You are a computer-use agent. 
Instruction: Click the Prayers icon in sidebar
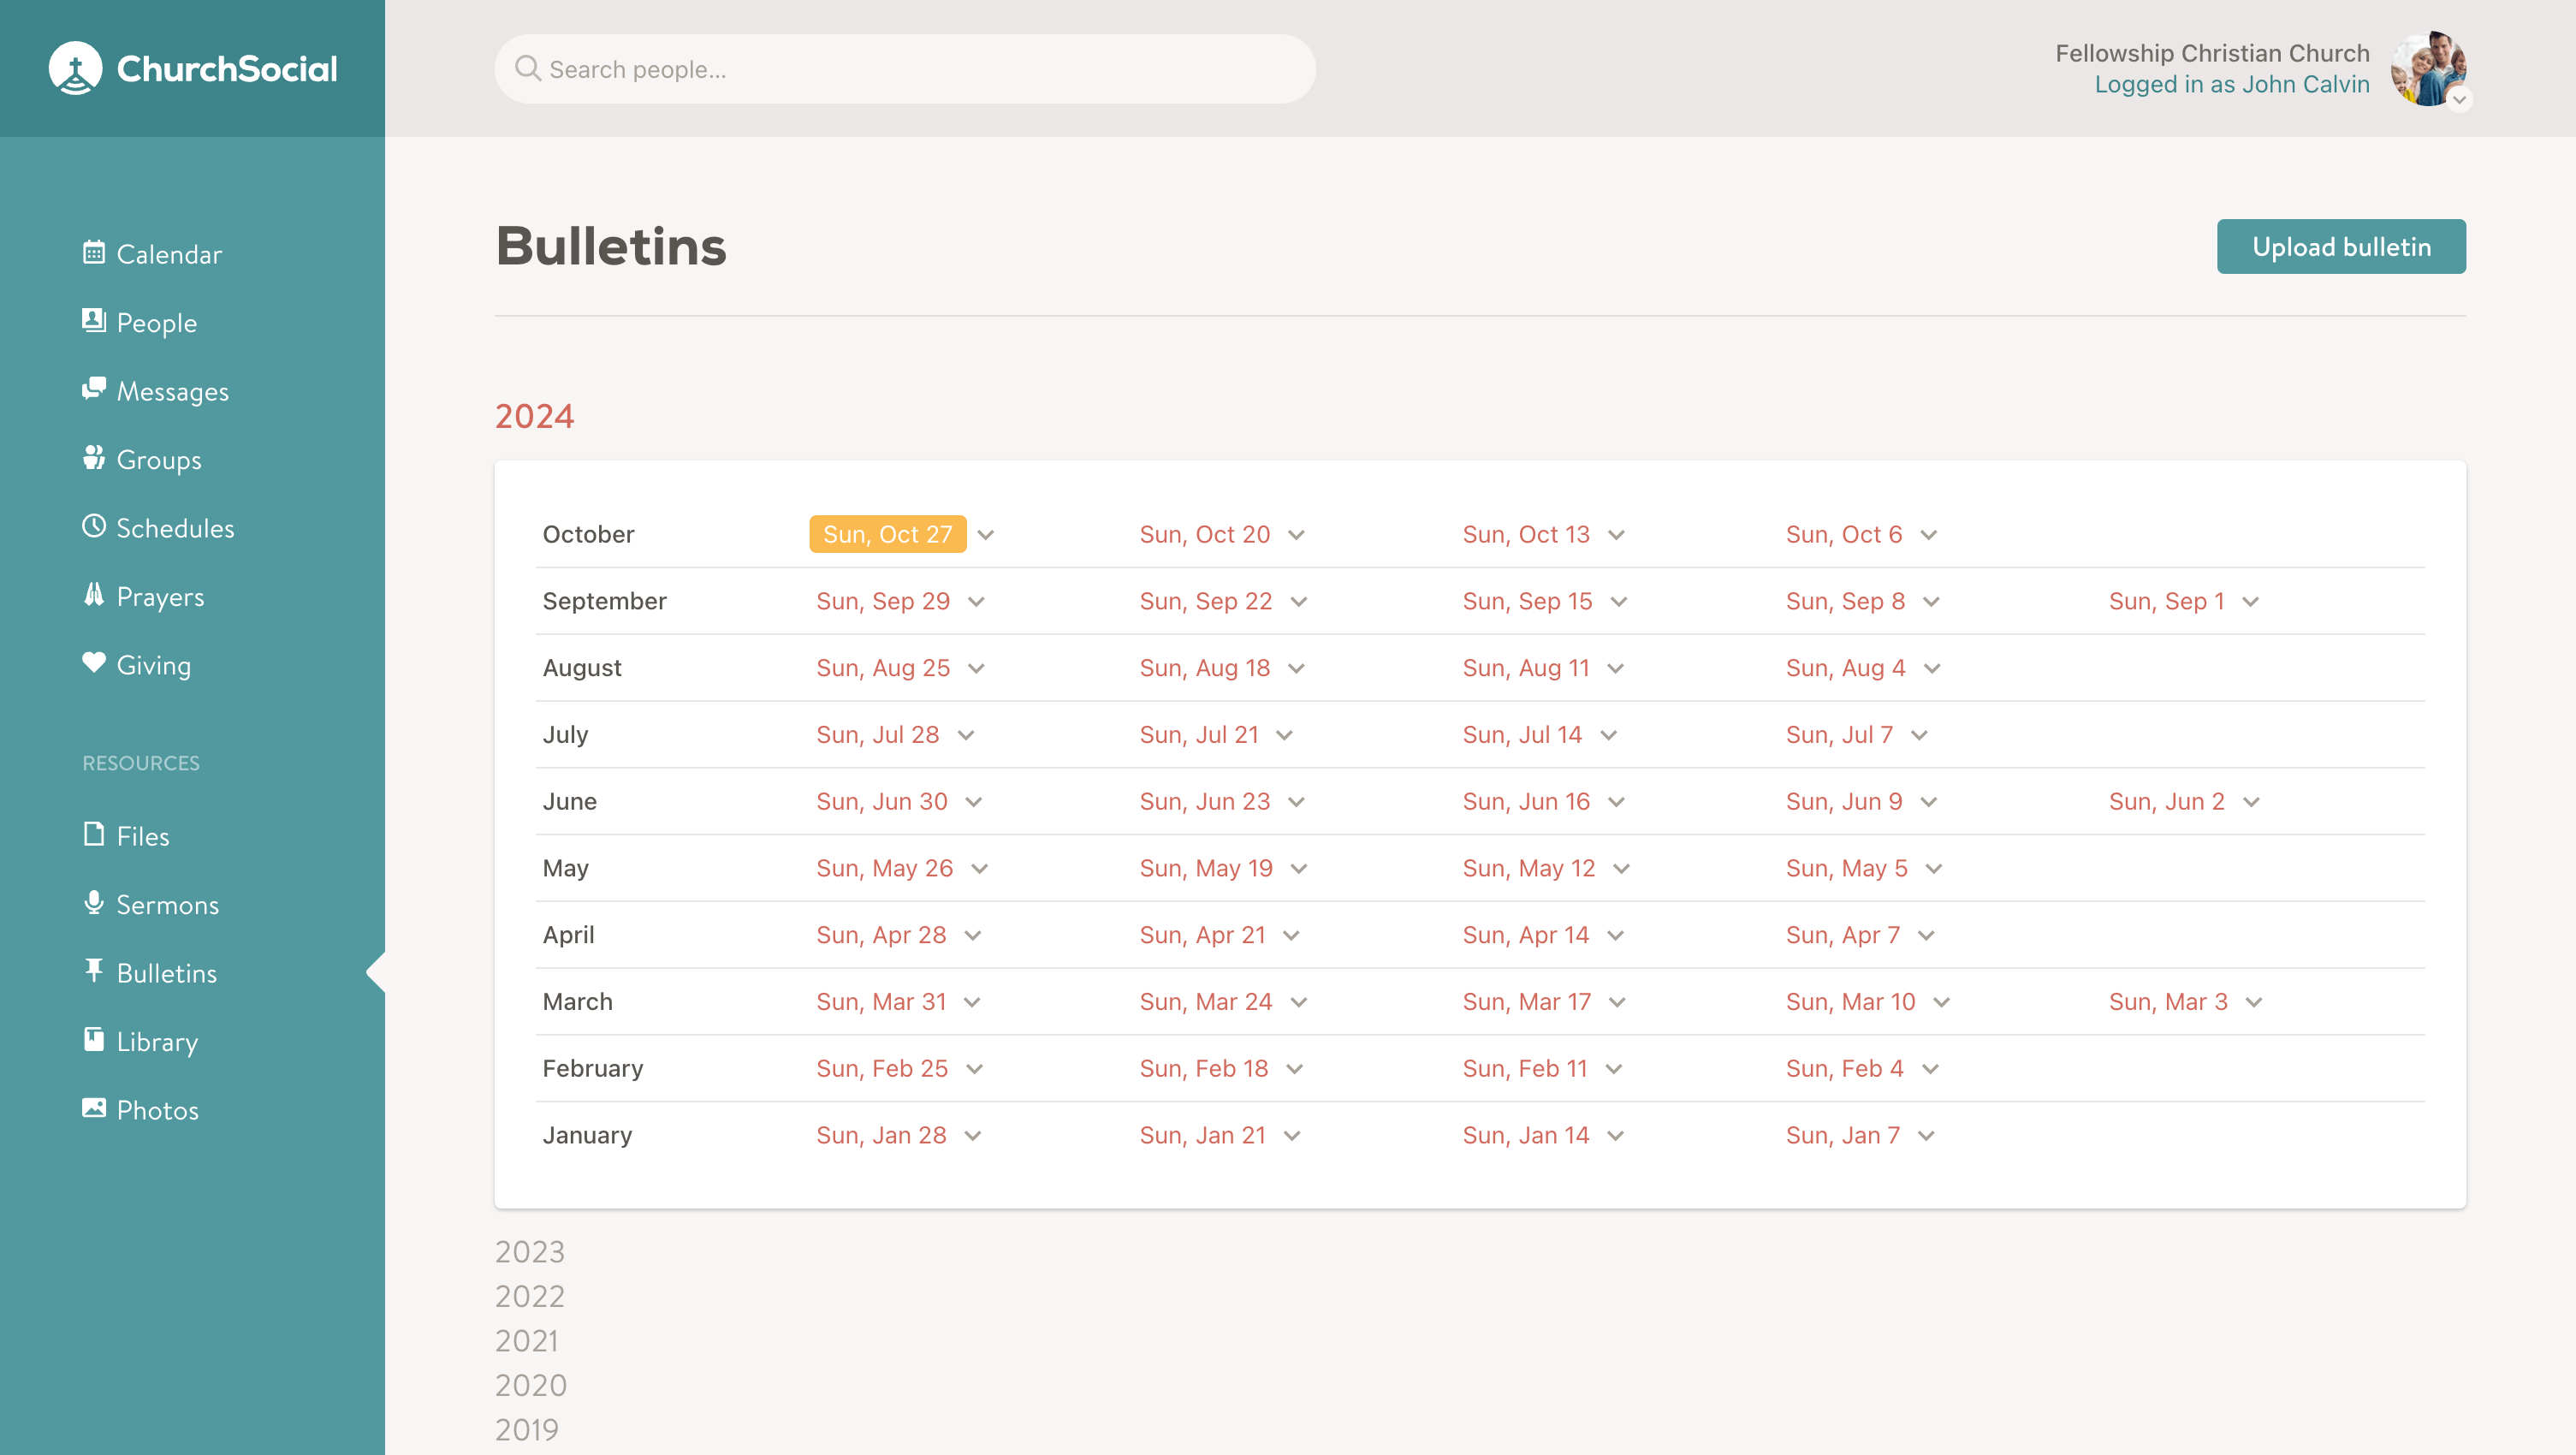(x=92, y=597)
